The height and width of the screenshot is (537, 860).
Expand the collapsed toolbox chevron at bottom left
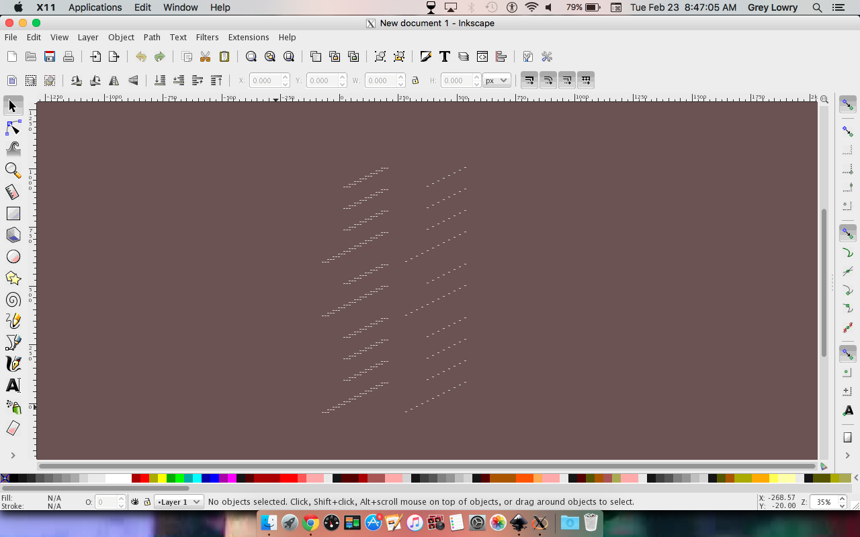tap(13, 454)
